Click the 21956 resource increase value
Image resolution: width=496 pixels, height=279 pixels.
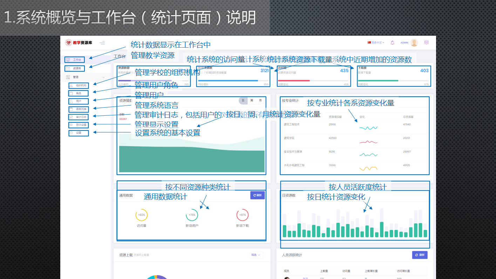click(332, 124)
